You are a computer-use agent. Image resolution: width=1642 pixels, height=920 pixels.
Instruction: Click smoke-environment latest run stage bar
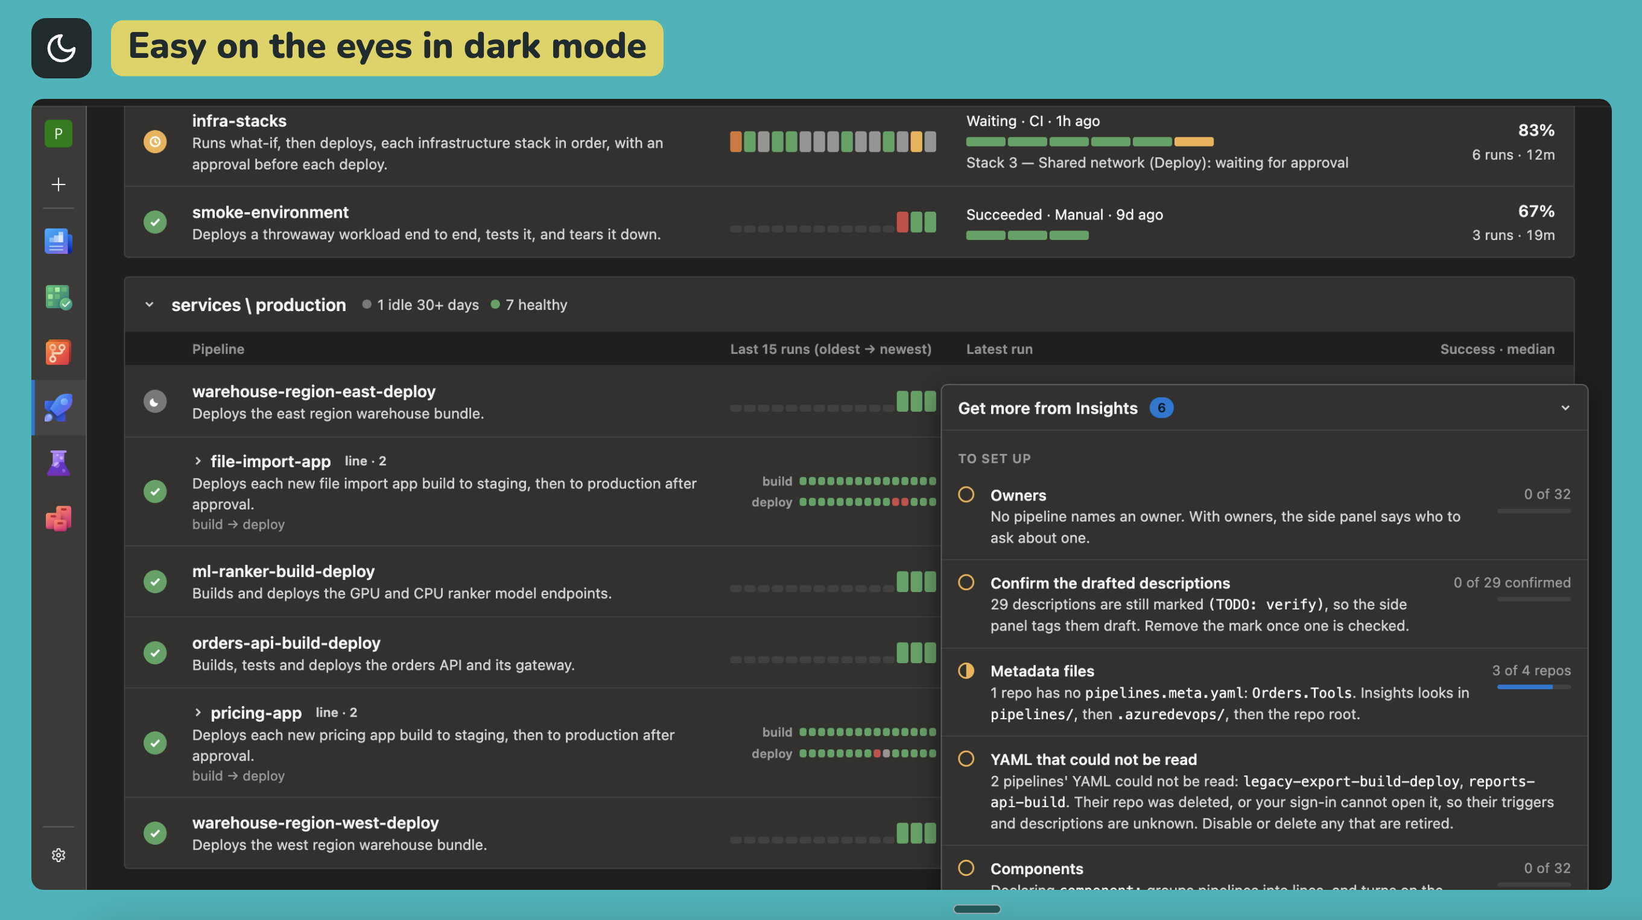(1027, 235)
